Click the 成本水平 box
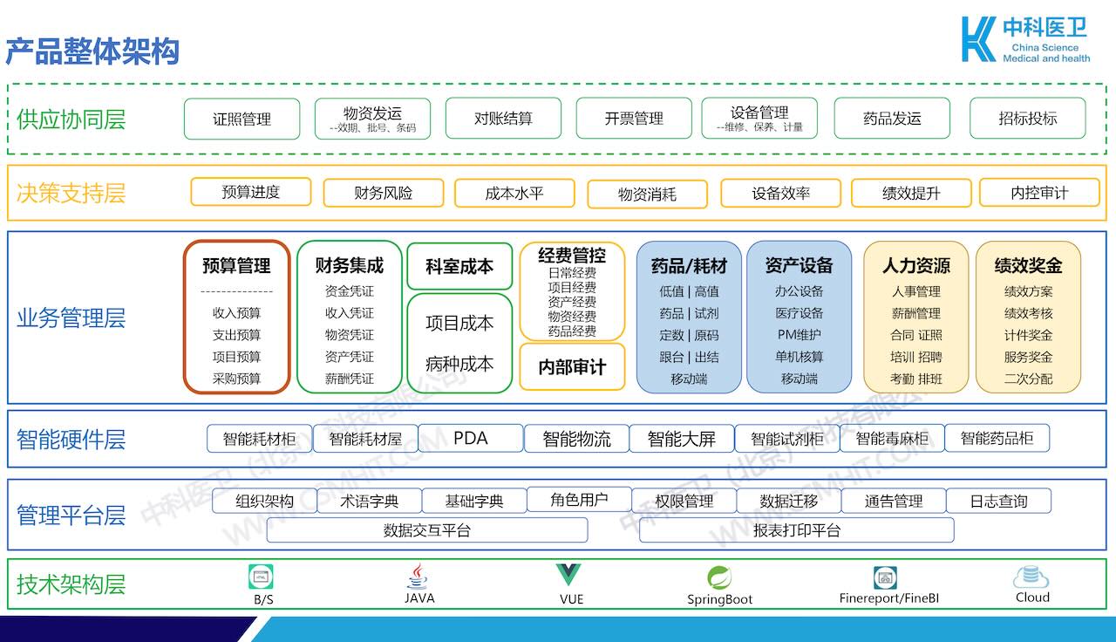The image size is (1116, 642). [514, 193]
